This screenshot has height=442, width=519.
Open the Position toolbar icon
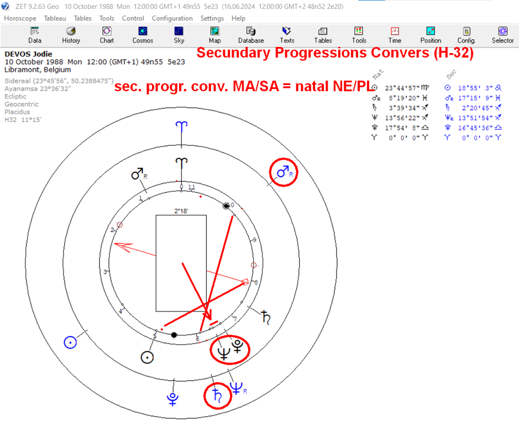[x=431, y=35]
